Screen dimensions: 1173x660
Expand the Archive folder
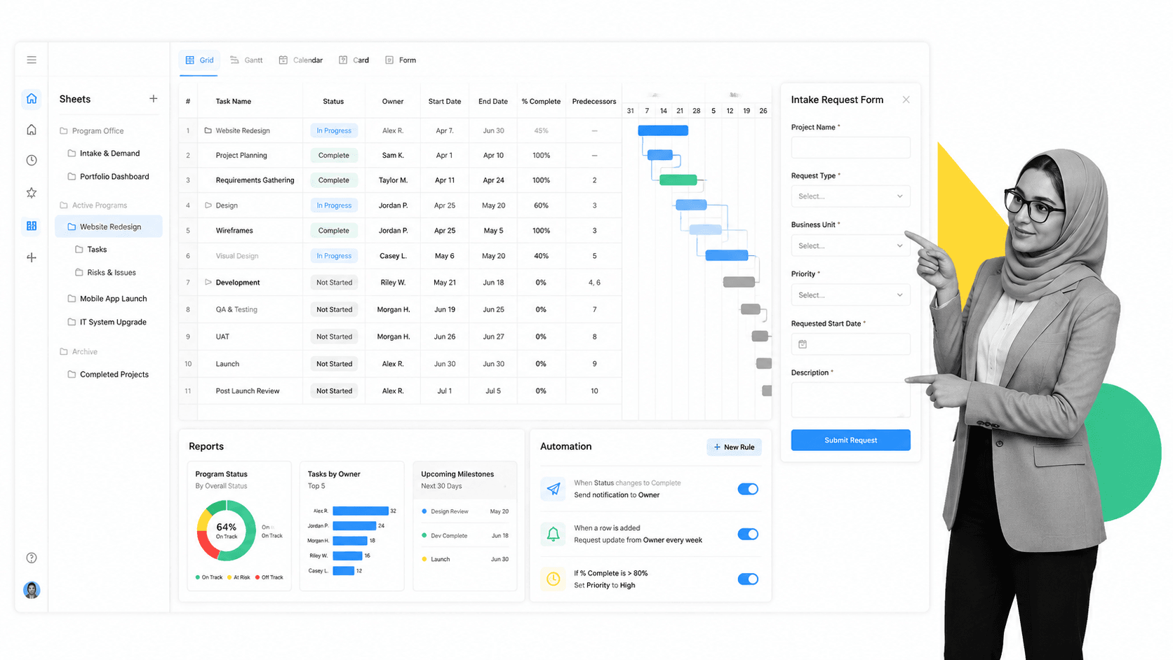tap(79, 351)
